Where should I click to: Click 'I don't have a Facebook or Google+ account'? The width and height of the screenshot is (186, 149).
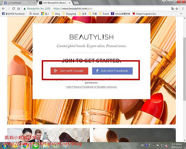click(x=91, y=87)
